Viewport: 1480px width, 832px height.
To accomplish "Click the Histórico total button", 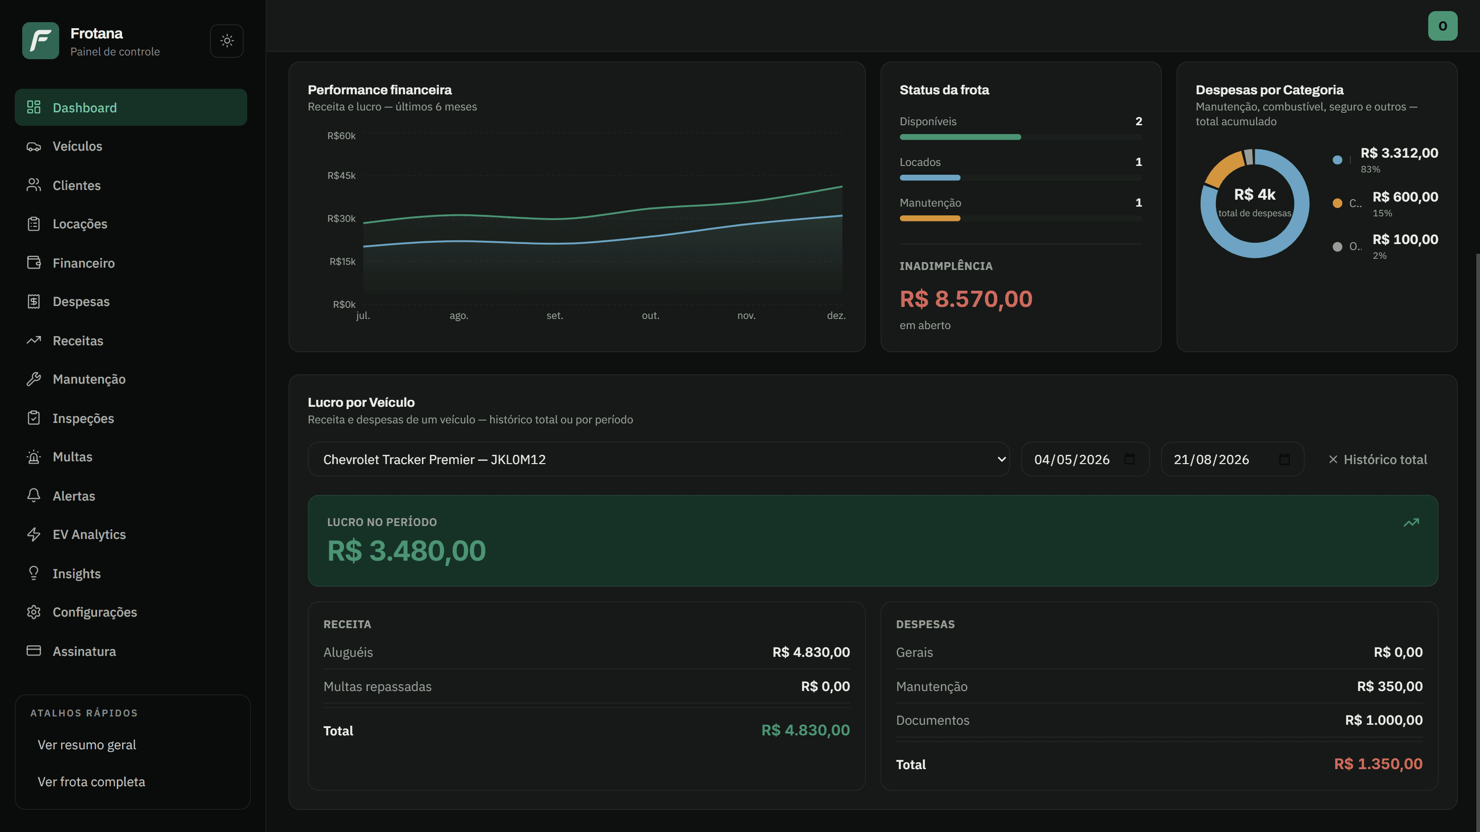I will click(1378, 459).
